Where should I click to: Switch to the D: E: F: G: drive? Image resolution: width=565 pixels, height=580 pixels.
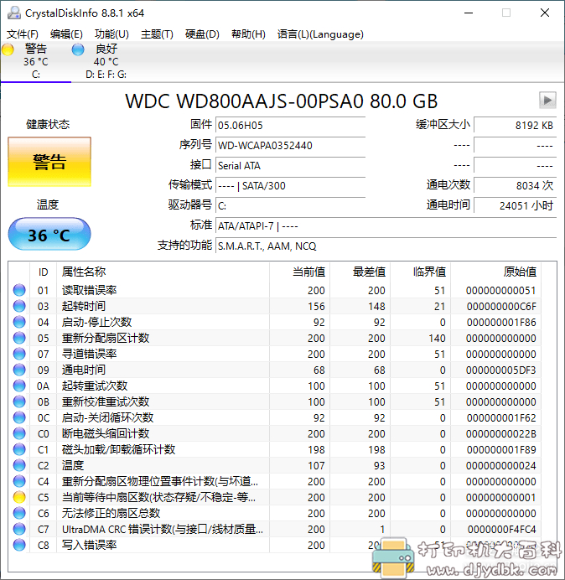(106, 61)
